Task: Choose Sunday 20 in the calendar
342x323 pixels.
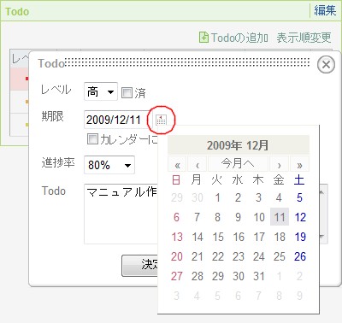Action: point(177,256)
